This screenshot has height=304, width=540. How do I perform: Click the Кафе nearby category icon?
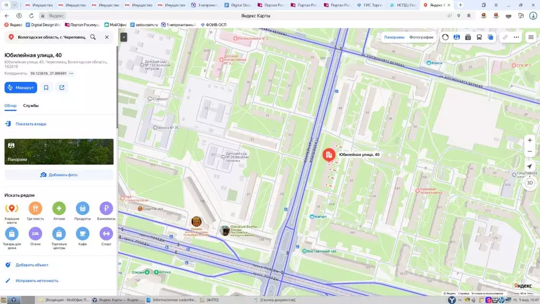(82, 233)
